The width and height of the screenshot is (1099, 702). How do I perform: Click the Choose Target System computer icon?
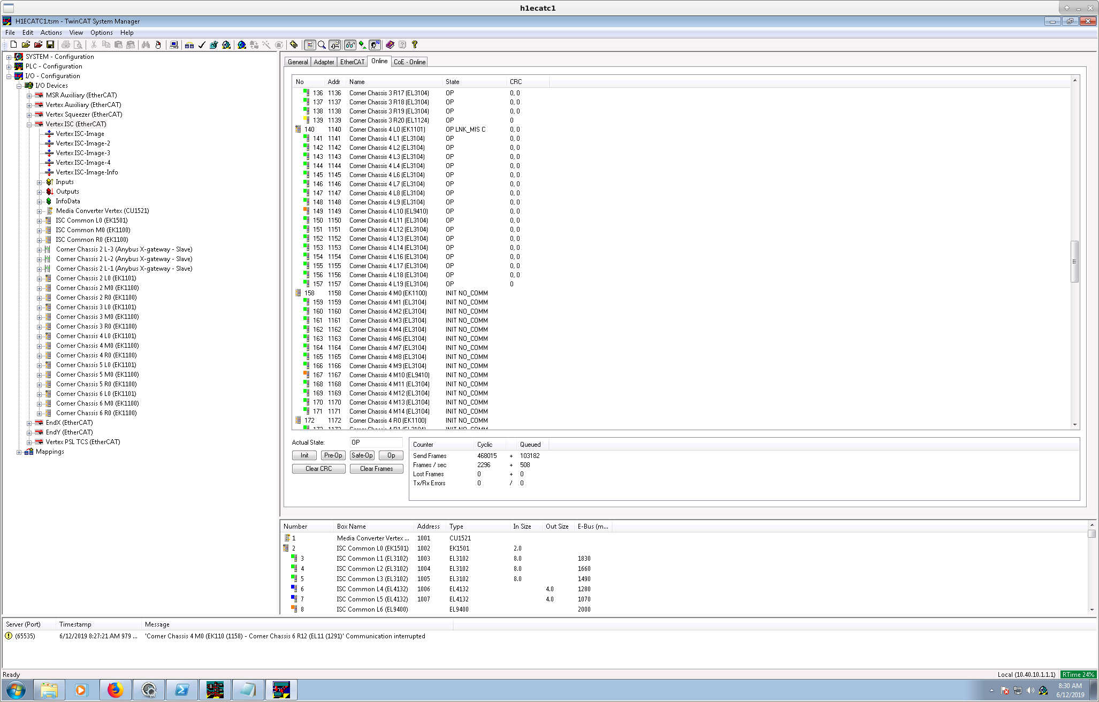(x=174, y=45)
